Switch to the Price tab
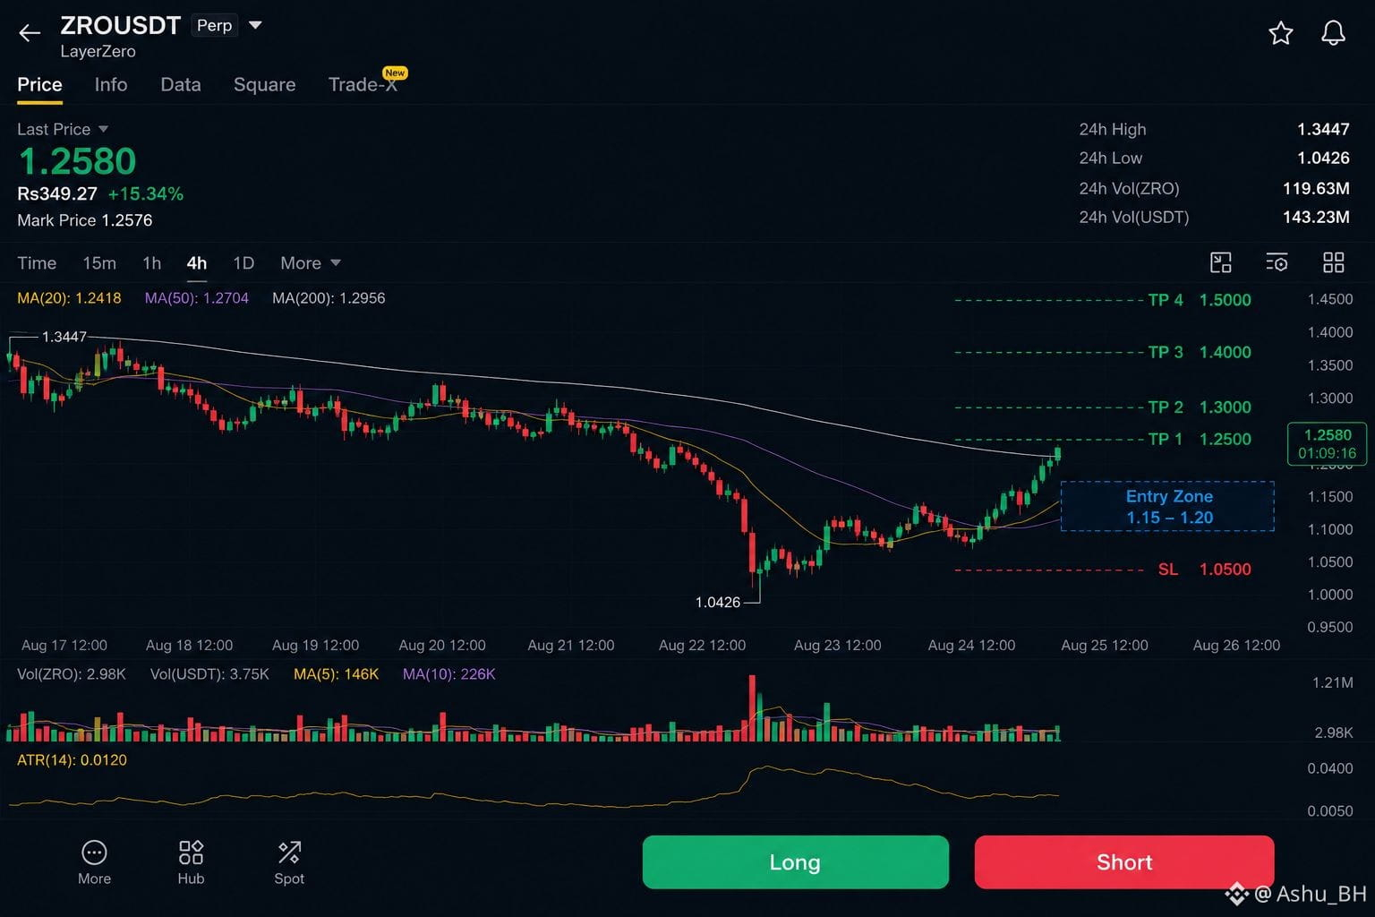Image resolution: width=1375 pixels, height=917 pixels. [x=39, y=85]
